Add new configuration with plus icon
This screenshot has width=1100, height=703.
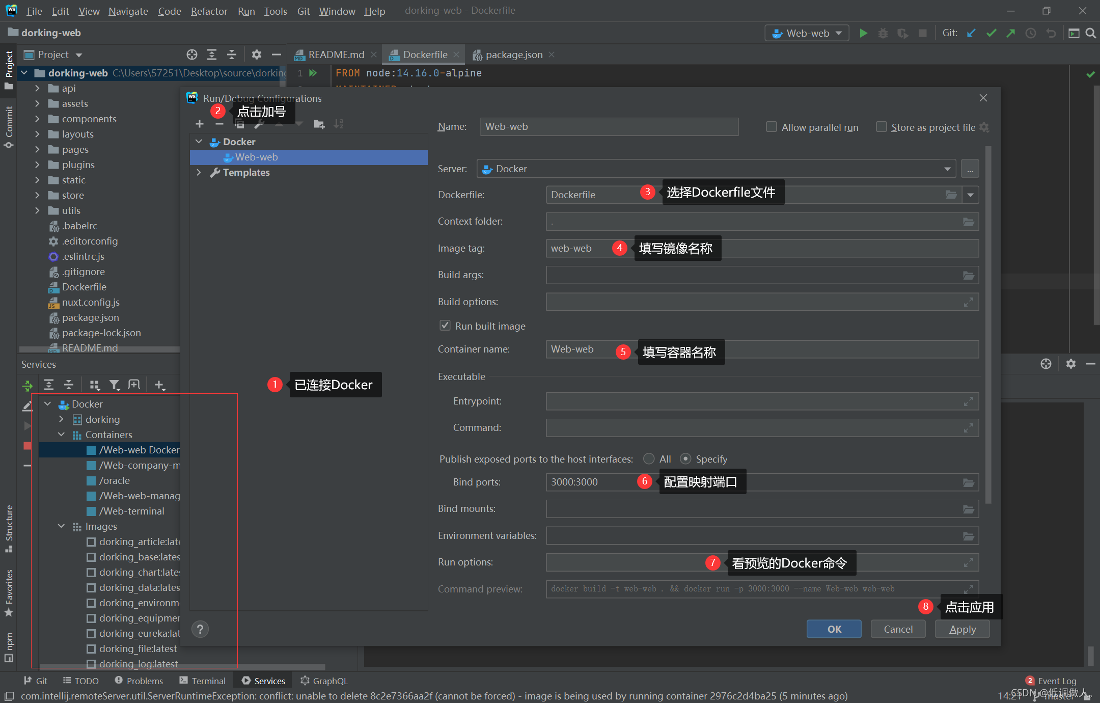pos(200,124)
